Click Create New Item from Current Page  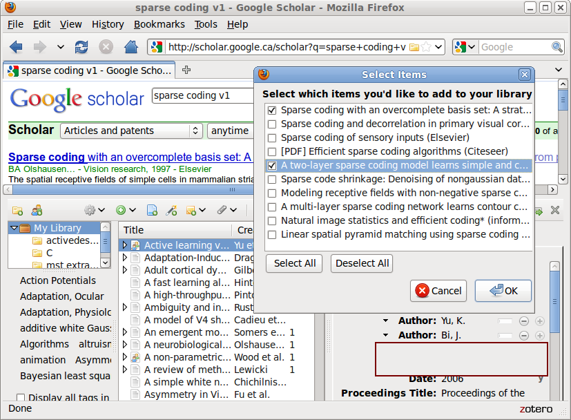click(152, 210)
